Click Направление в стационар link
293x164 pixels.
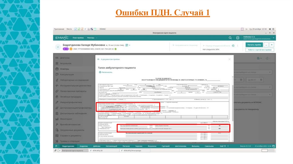point(185,45)
